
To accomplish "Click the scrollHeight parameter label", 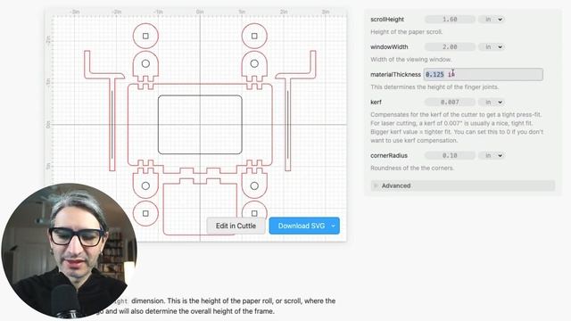I will tap(387, 20).
